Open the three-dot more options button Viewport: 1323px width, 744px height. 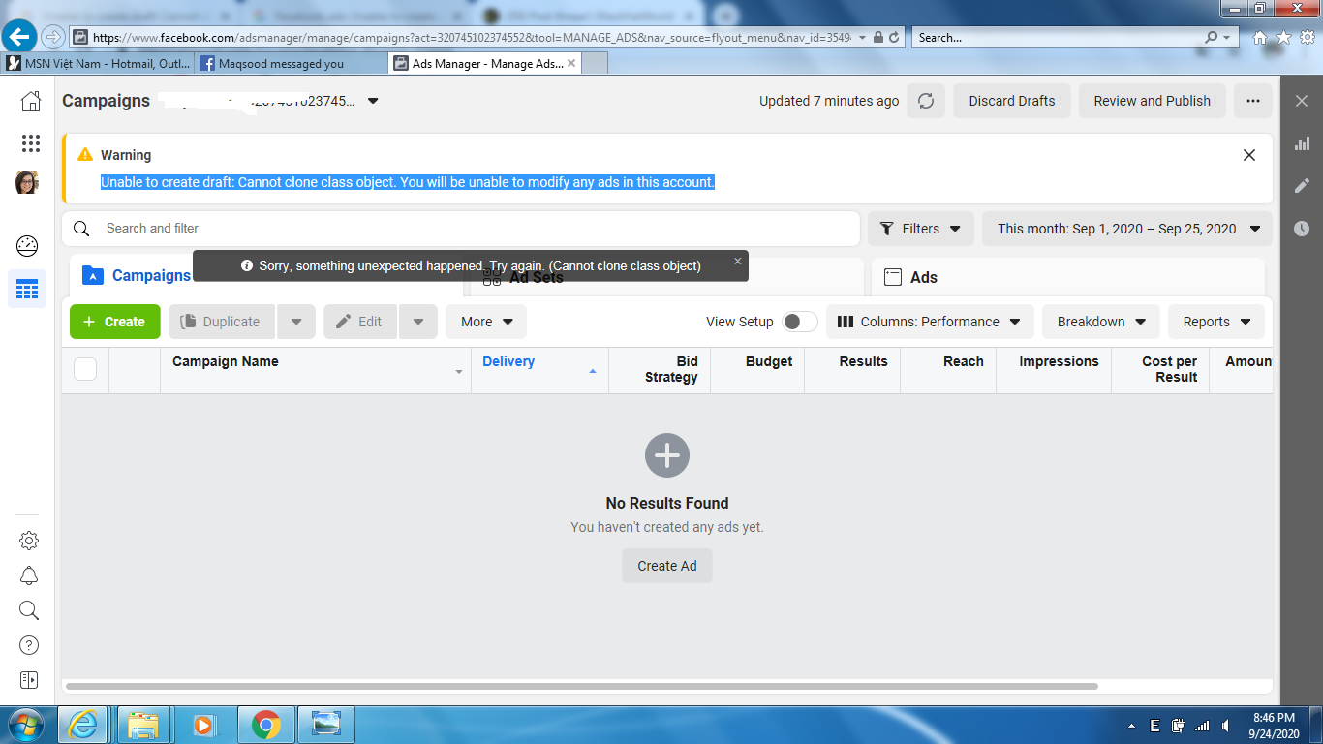point(1253,101)
